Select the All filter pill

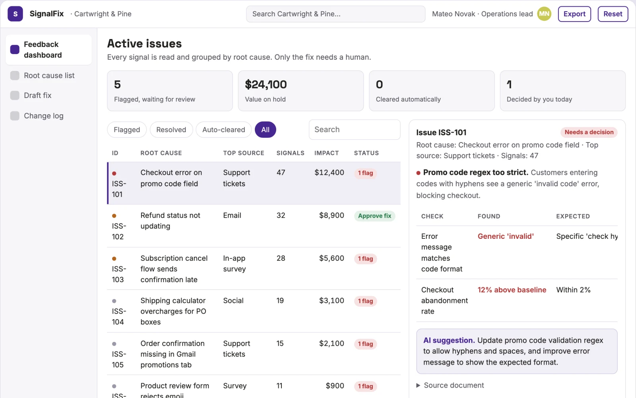tap(265, 130)
